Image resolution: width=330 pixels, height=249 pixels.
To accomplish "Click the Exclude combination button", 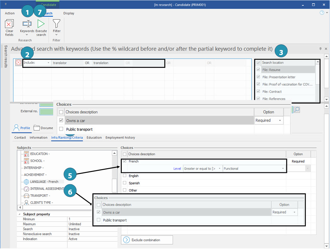I will [147, 240].
